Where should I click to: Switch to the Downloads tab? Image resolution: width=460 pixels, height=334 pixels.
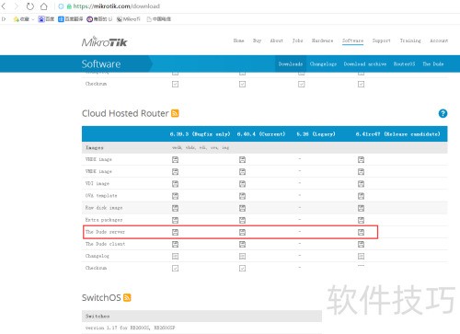[x=291, y=63]
